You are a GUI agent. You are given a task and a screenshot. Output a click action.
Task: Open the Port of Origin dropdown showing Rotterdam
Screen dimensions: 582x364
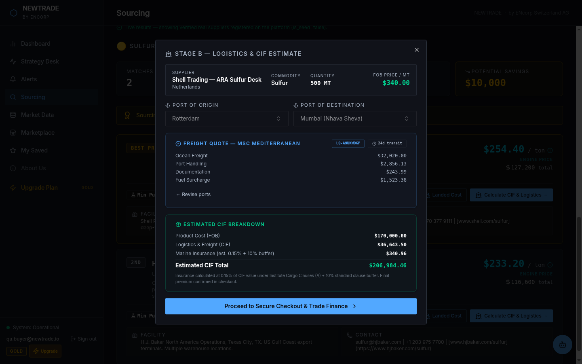[227, 119]
